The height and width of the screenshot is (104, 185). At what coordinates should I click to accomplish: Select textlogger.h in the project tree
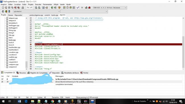[13, 28]
